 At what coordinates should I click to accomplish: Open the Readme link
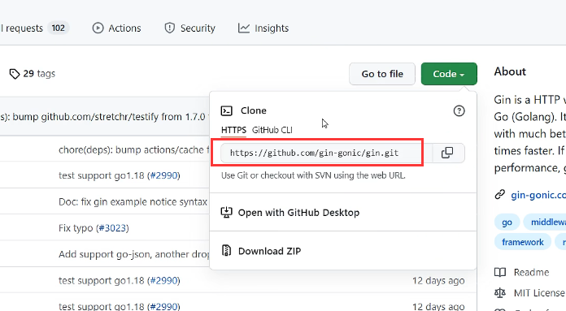(531, 272)
